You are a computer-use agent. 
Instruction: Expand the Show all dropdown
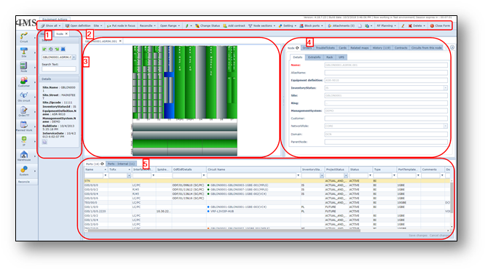pyautogui.click(x=60, y=25)
